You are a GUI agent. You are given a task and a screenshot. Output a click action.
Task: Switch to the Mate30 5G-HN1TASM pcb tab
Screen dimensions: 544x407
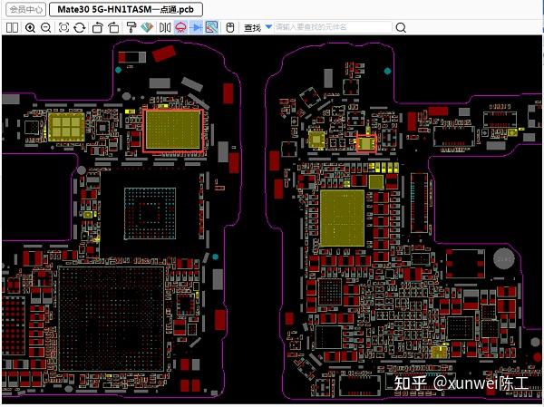coord(126,9)
